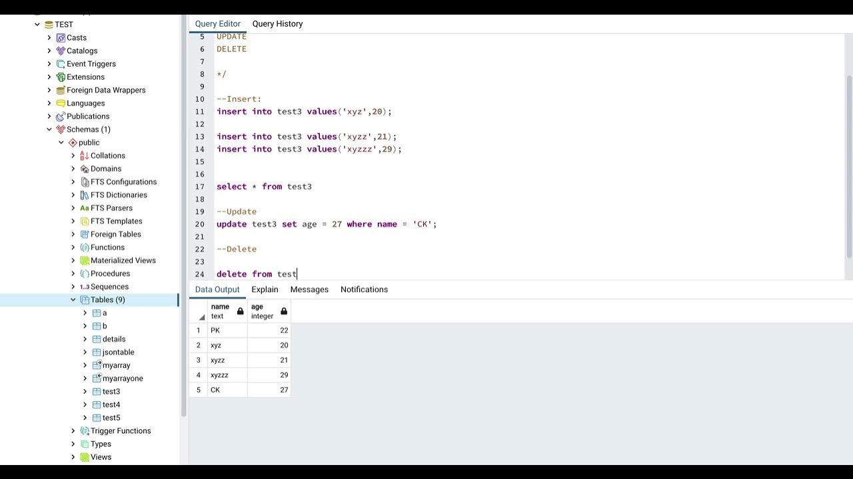853x479 pixels.
Task: Open the Notifications tab
Action: click(x=364, y=289)
